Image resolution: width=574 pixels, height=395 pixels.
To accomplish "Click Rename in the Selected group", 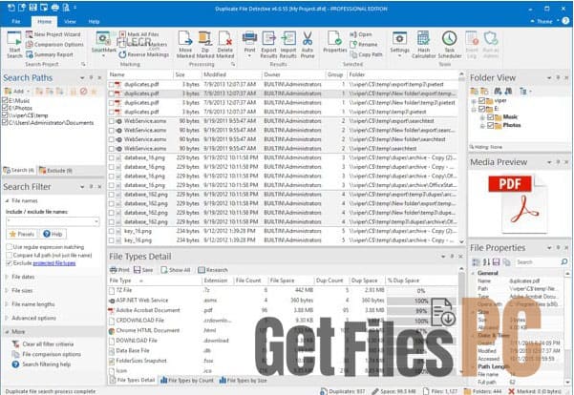I will pos(364,44).
